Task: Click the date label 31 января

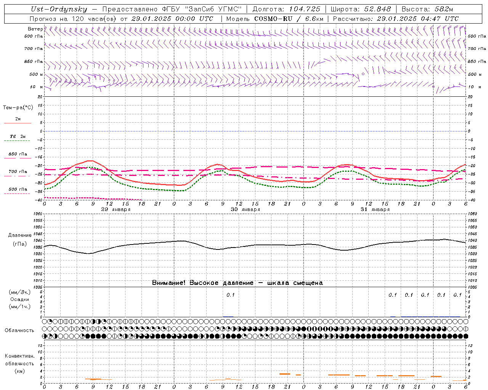Action: click(x=375, y=209)
